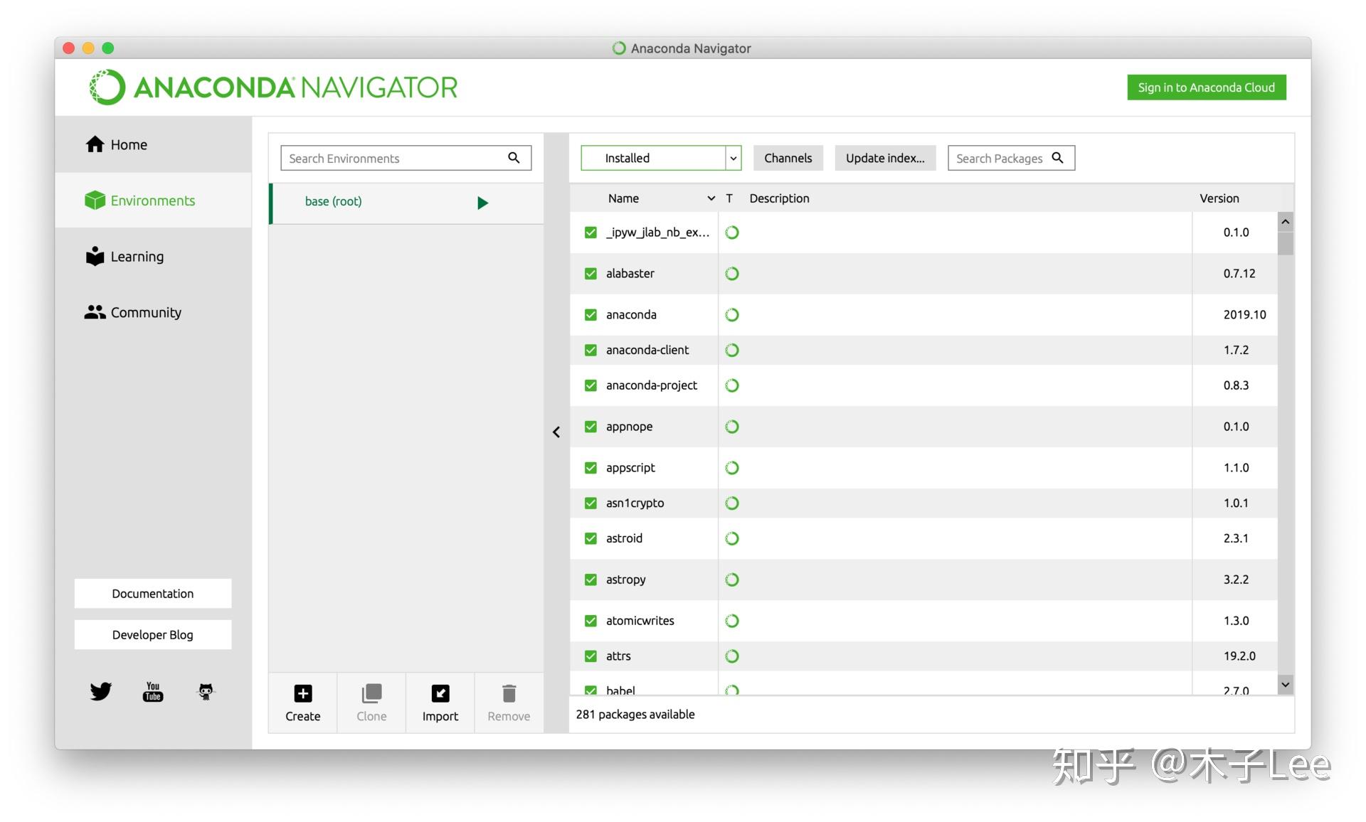Open the Installed packages filter dropdown
Image resolution: width=1366 pixels, height=822 pixels.
733,158
